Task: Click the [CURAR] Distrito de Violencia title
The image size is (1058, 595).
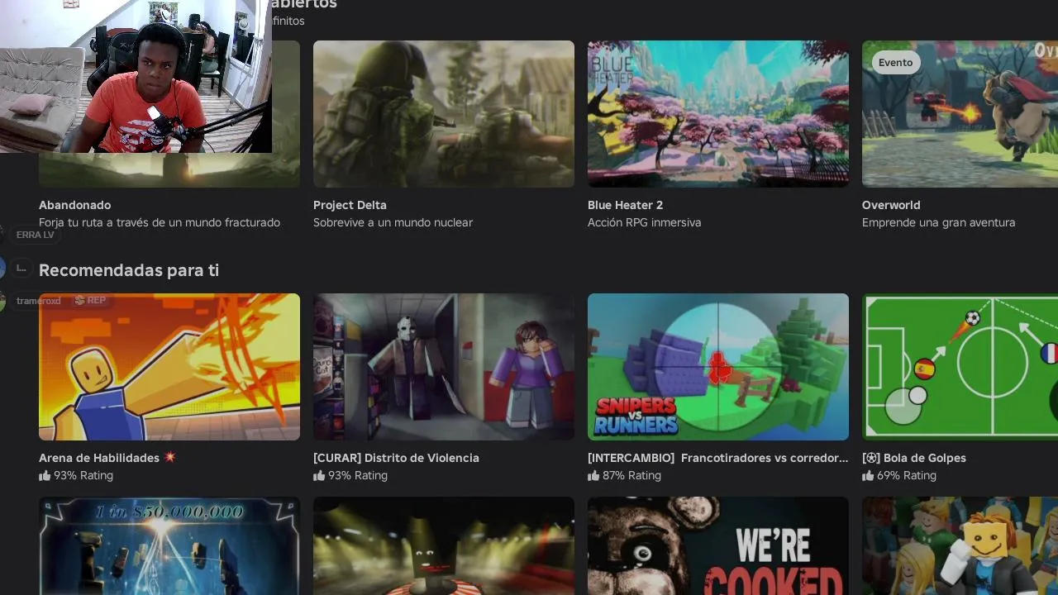Action: point(396,458)
